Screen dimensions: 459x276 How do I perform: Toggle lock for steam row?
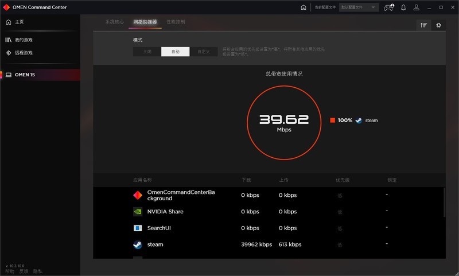[387, 243]
